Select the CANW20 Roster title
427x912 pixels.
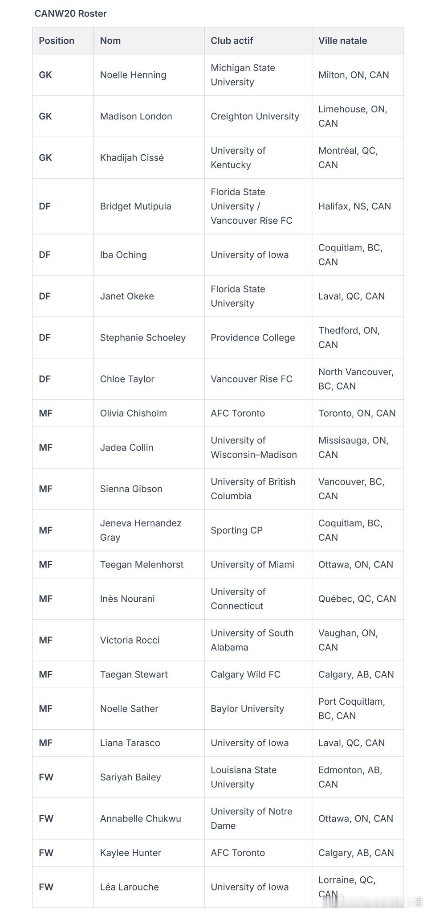coord(70,13)
